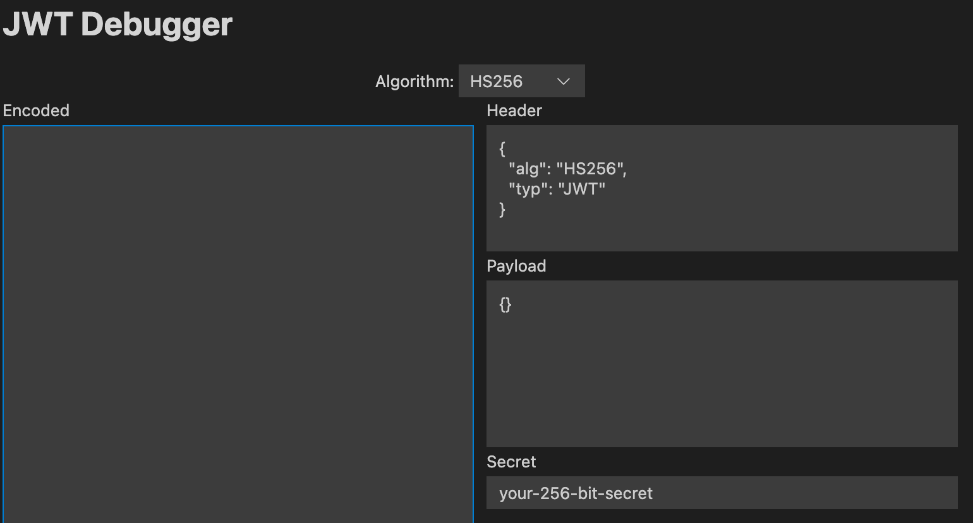Click inside the Encoded token text area
This screenshot has height=523, width=973.
coord(237,316)
